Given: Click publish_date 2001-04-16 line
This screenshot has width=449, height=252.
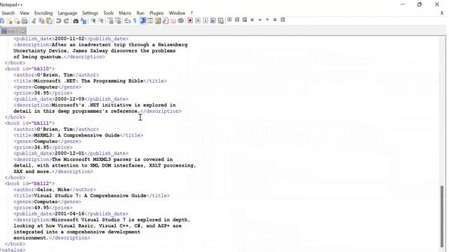Looking at the screenshot, I should point(71,213).
